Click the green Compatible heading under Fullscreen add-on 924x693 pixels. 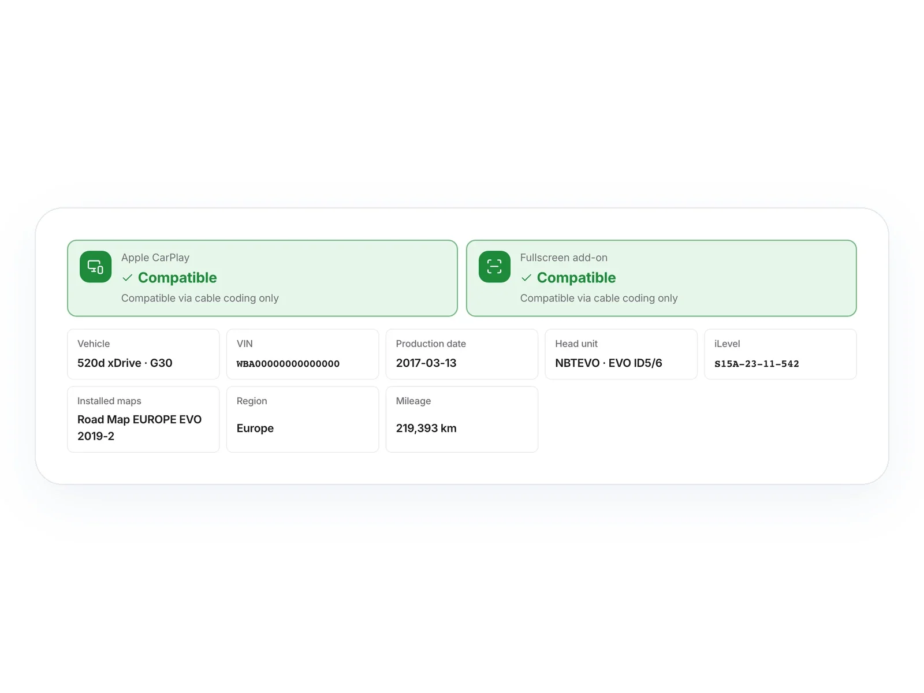click(576, 278)
